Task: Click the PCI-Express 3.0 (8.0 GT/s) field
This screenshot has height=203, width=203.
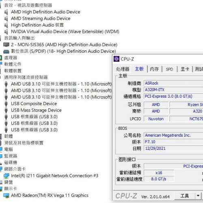Action: (173, 96)
